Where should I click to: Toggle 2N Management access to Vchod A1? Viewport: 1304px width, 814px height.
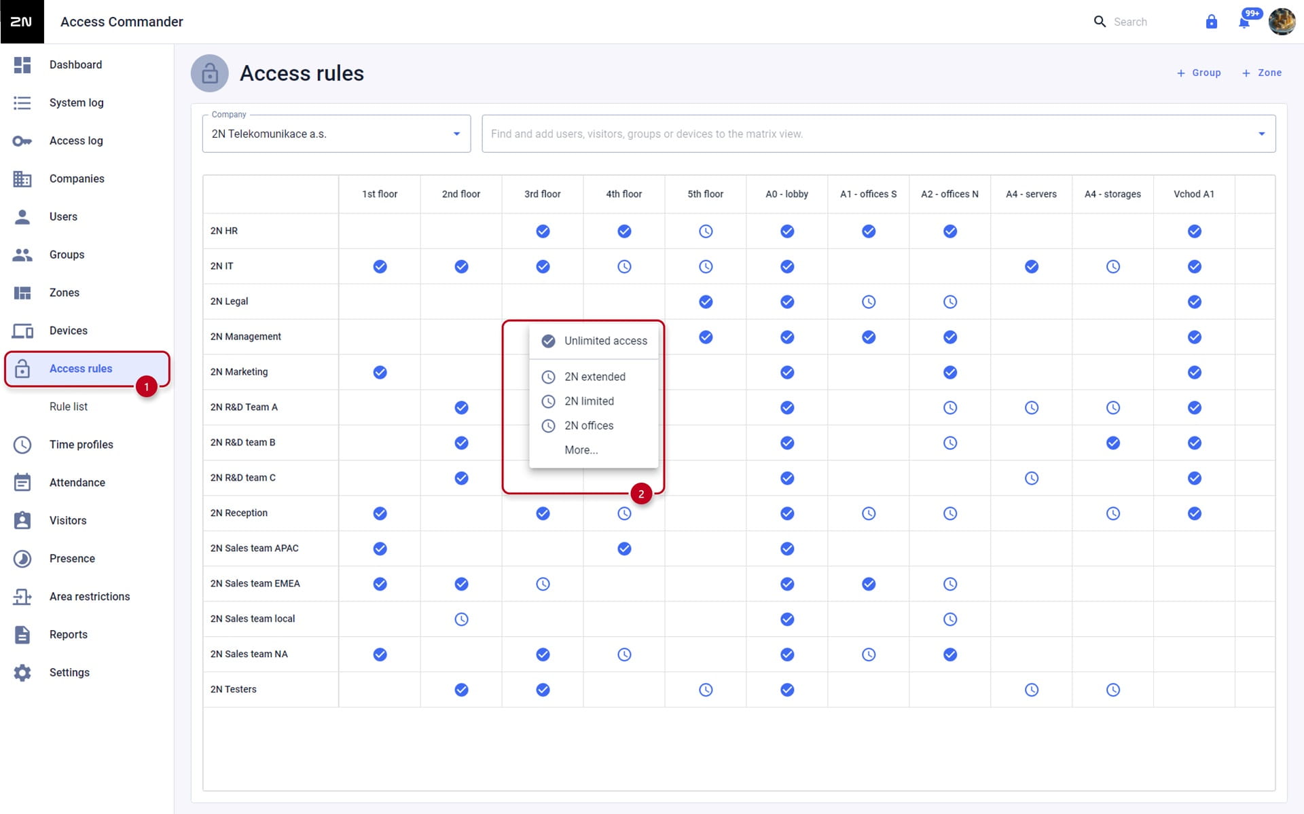coord(1195,337)
